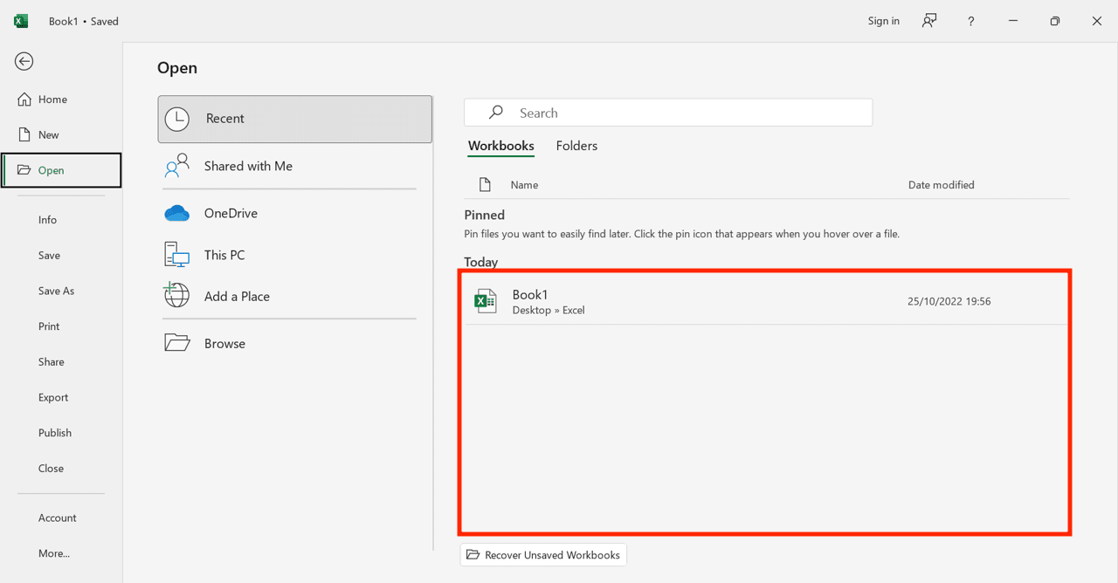Click the OneDrive cloud icon
The height and width of the screenshot is (583, 1118).
click(177, 213)
